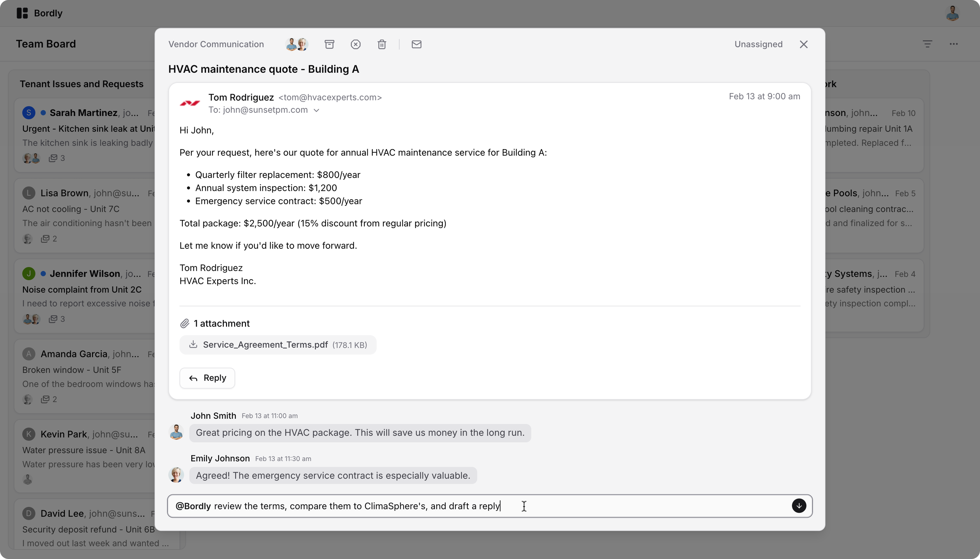
Task: Click the comment input mentioning @Bordly
Action: 461,506
